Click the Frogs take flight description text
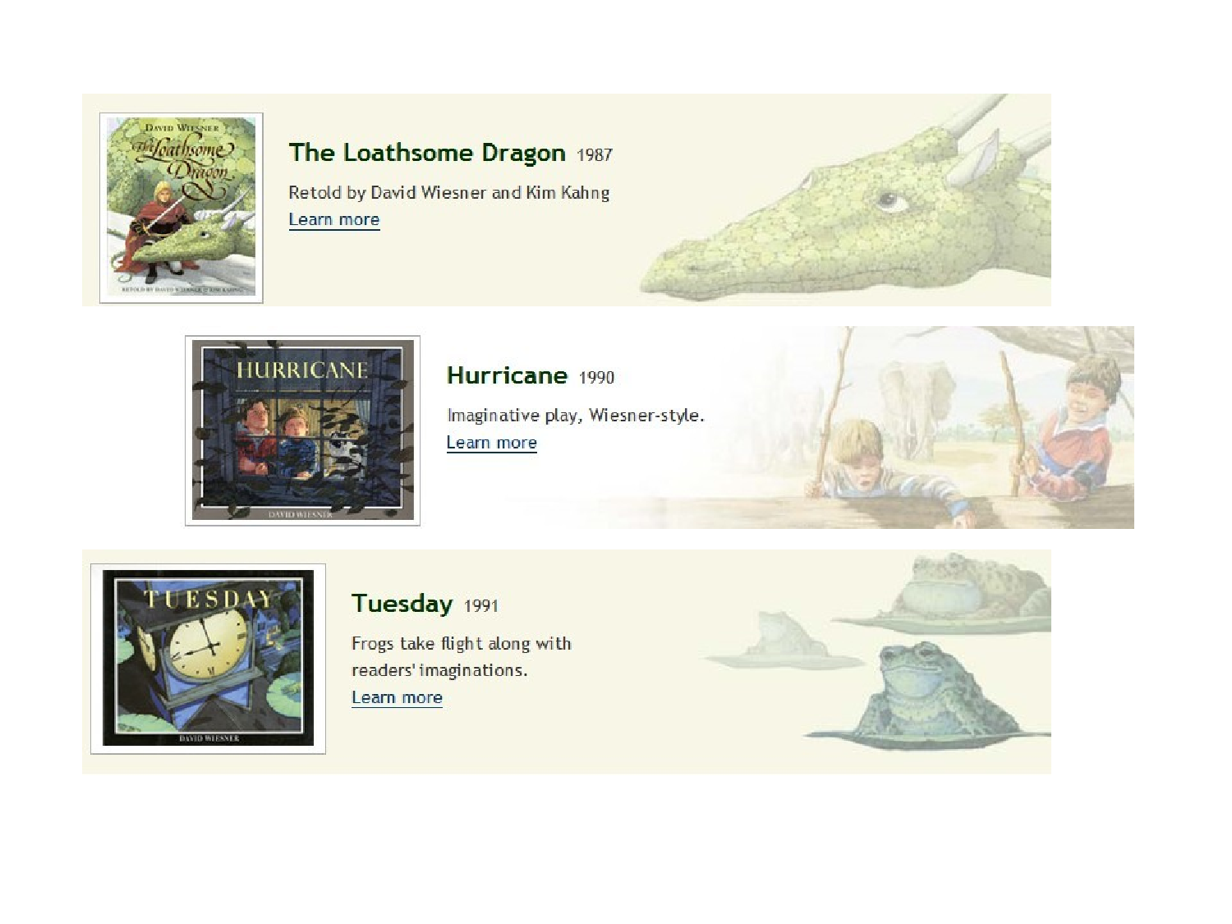The width and height of the screenshot is (1232, 924). tap(462, 656)
